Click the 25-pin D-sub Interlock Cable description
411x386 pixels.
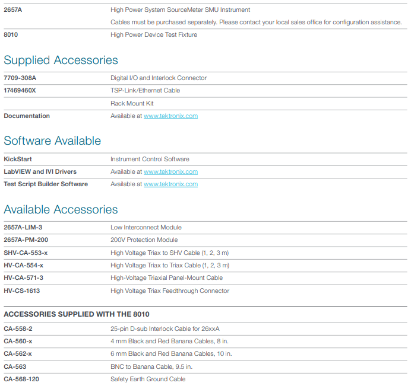click(165, 329)
